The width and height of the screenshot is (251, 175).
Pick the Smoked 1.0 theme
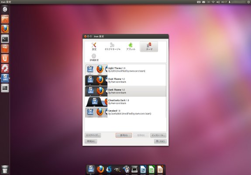click(126, 112)
